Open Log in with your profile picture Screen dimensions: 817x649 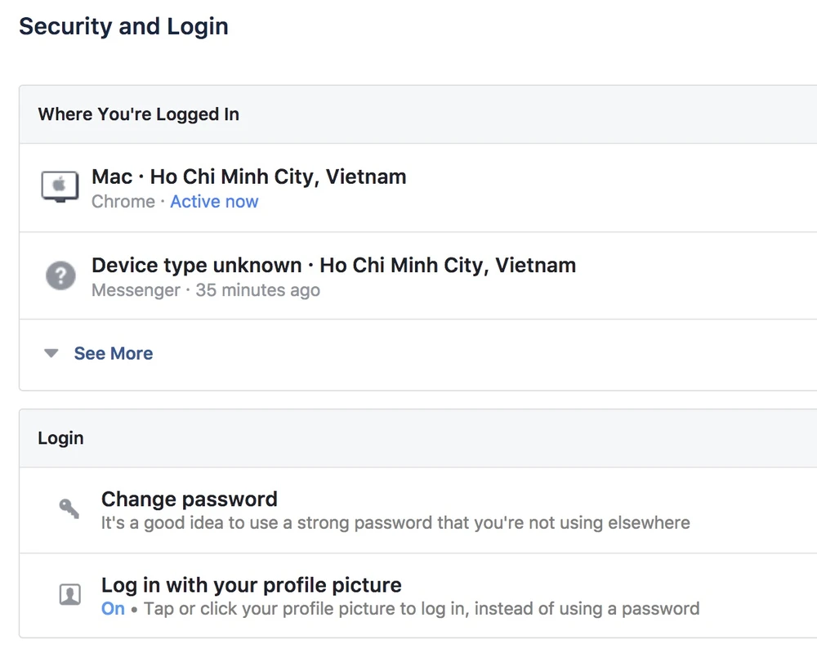tap(251, 585)
